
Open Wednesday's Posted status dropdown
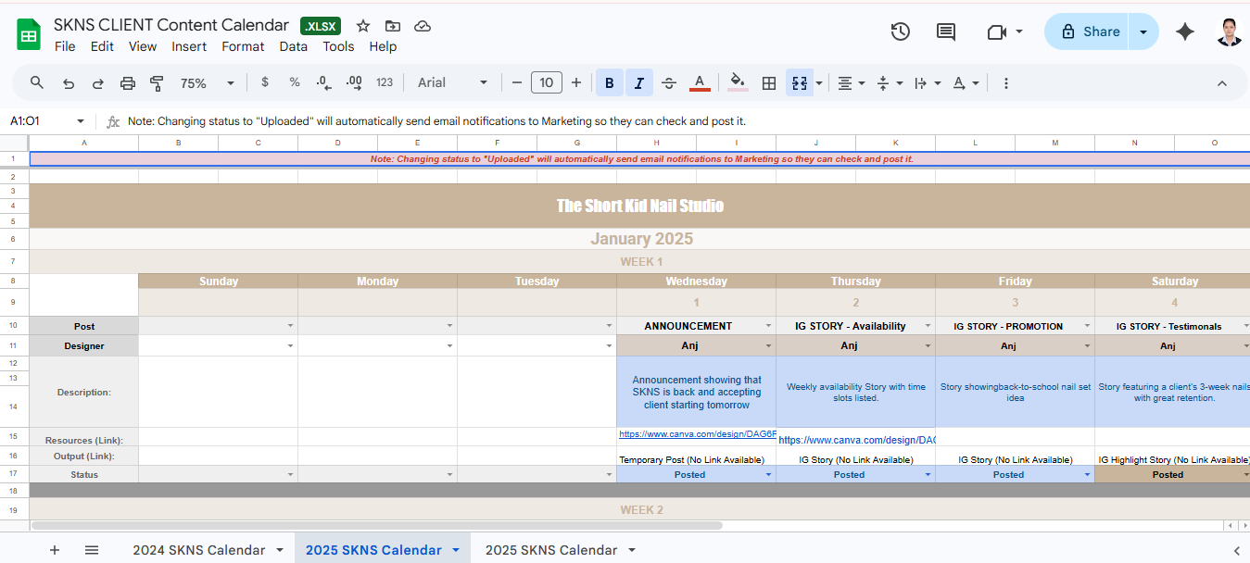pyautogui.click(x=768, y=475)
